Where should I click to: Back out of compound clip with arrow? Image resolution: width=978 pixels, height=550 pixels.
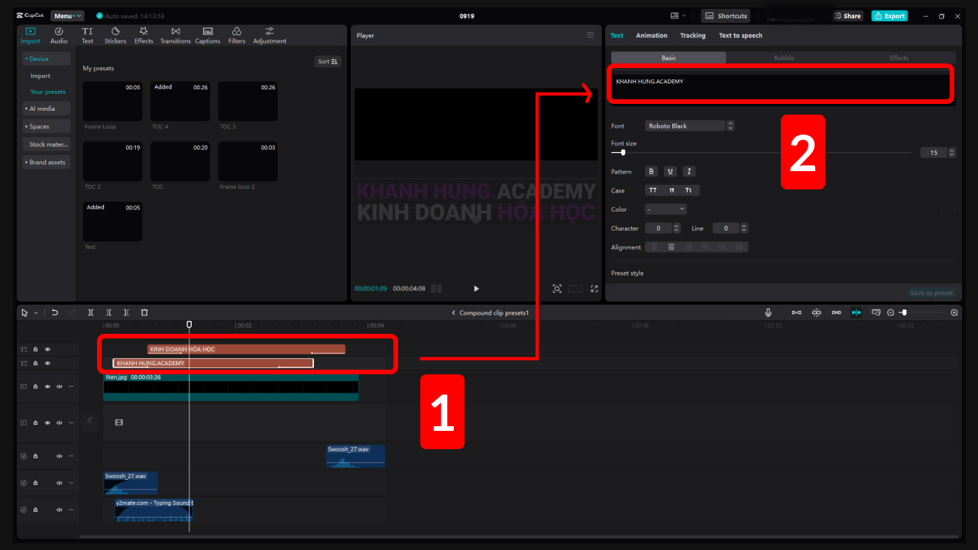(x=453, y=312)
